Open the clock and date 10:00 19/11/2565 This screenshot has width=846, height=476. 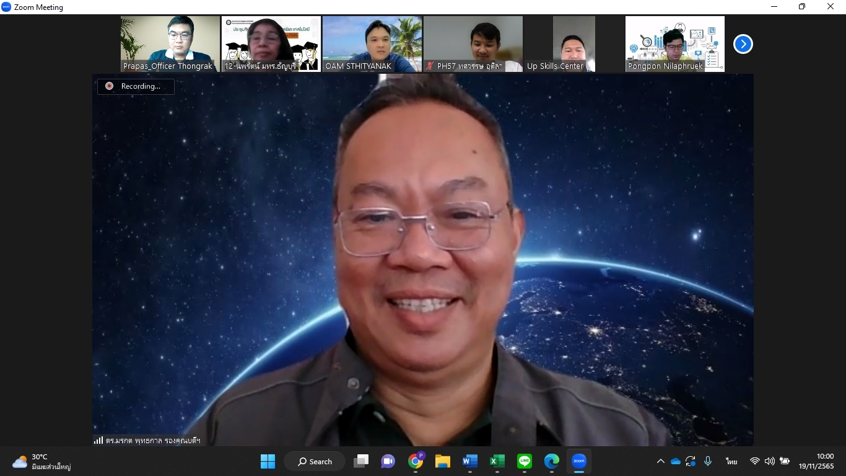816,461
